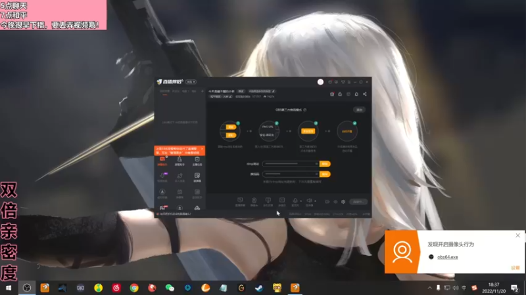Open the red NetEase Music taskbar icon
This screenshot has width=526, height=295.
[x=116, y=288]
